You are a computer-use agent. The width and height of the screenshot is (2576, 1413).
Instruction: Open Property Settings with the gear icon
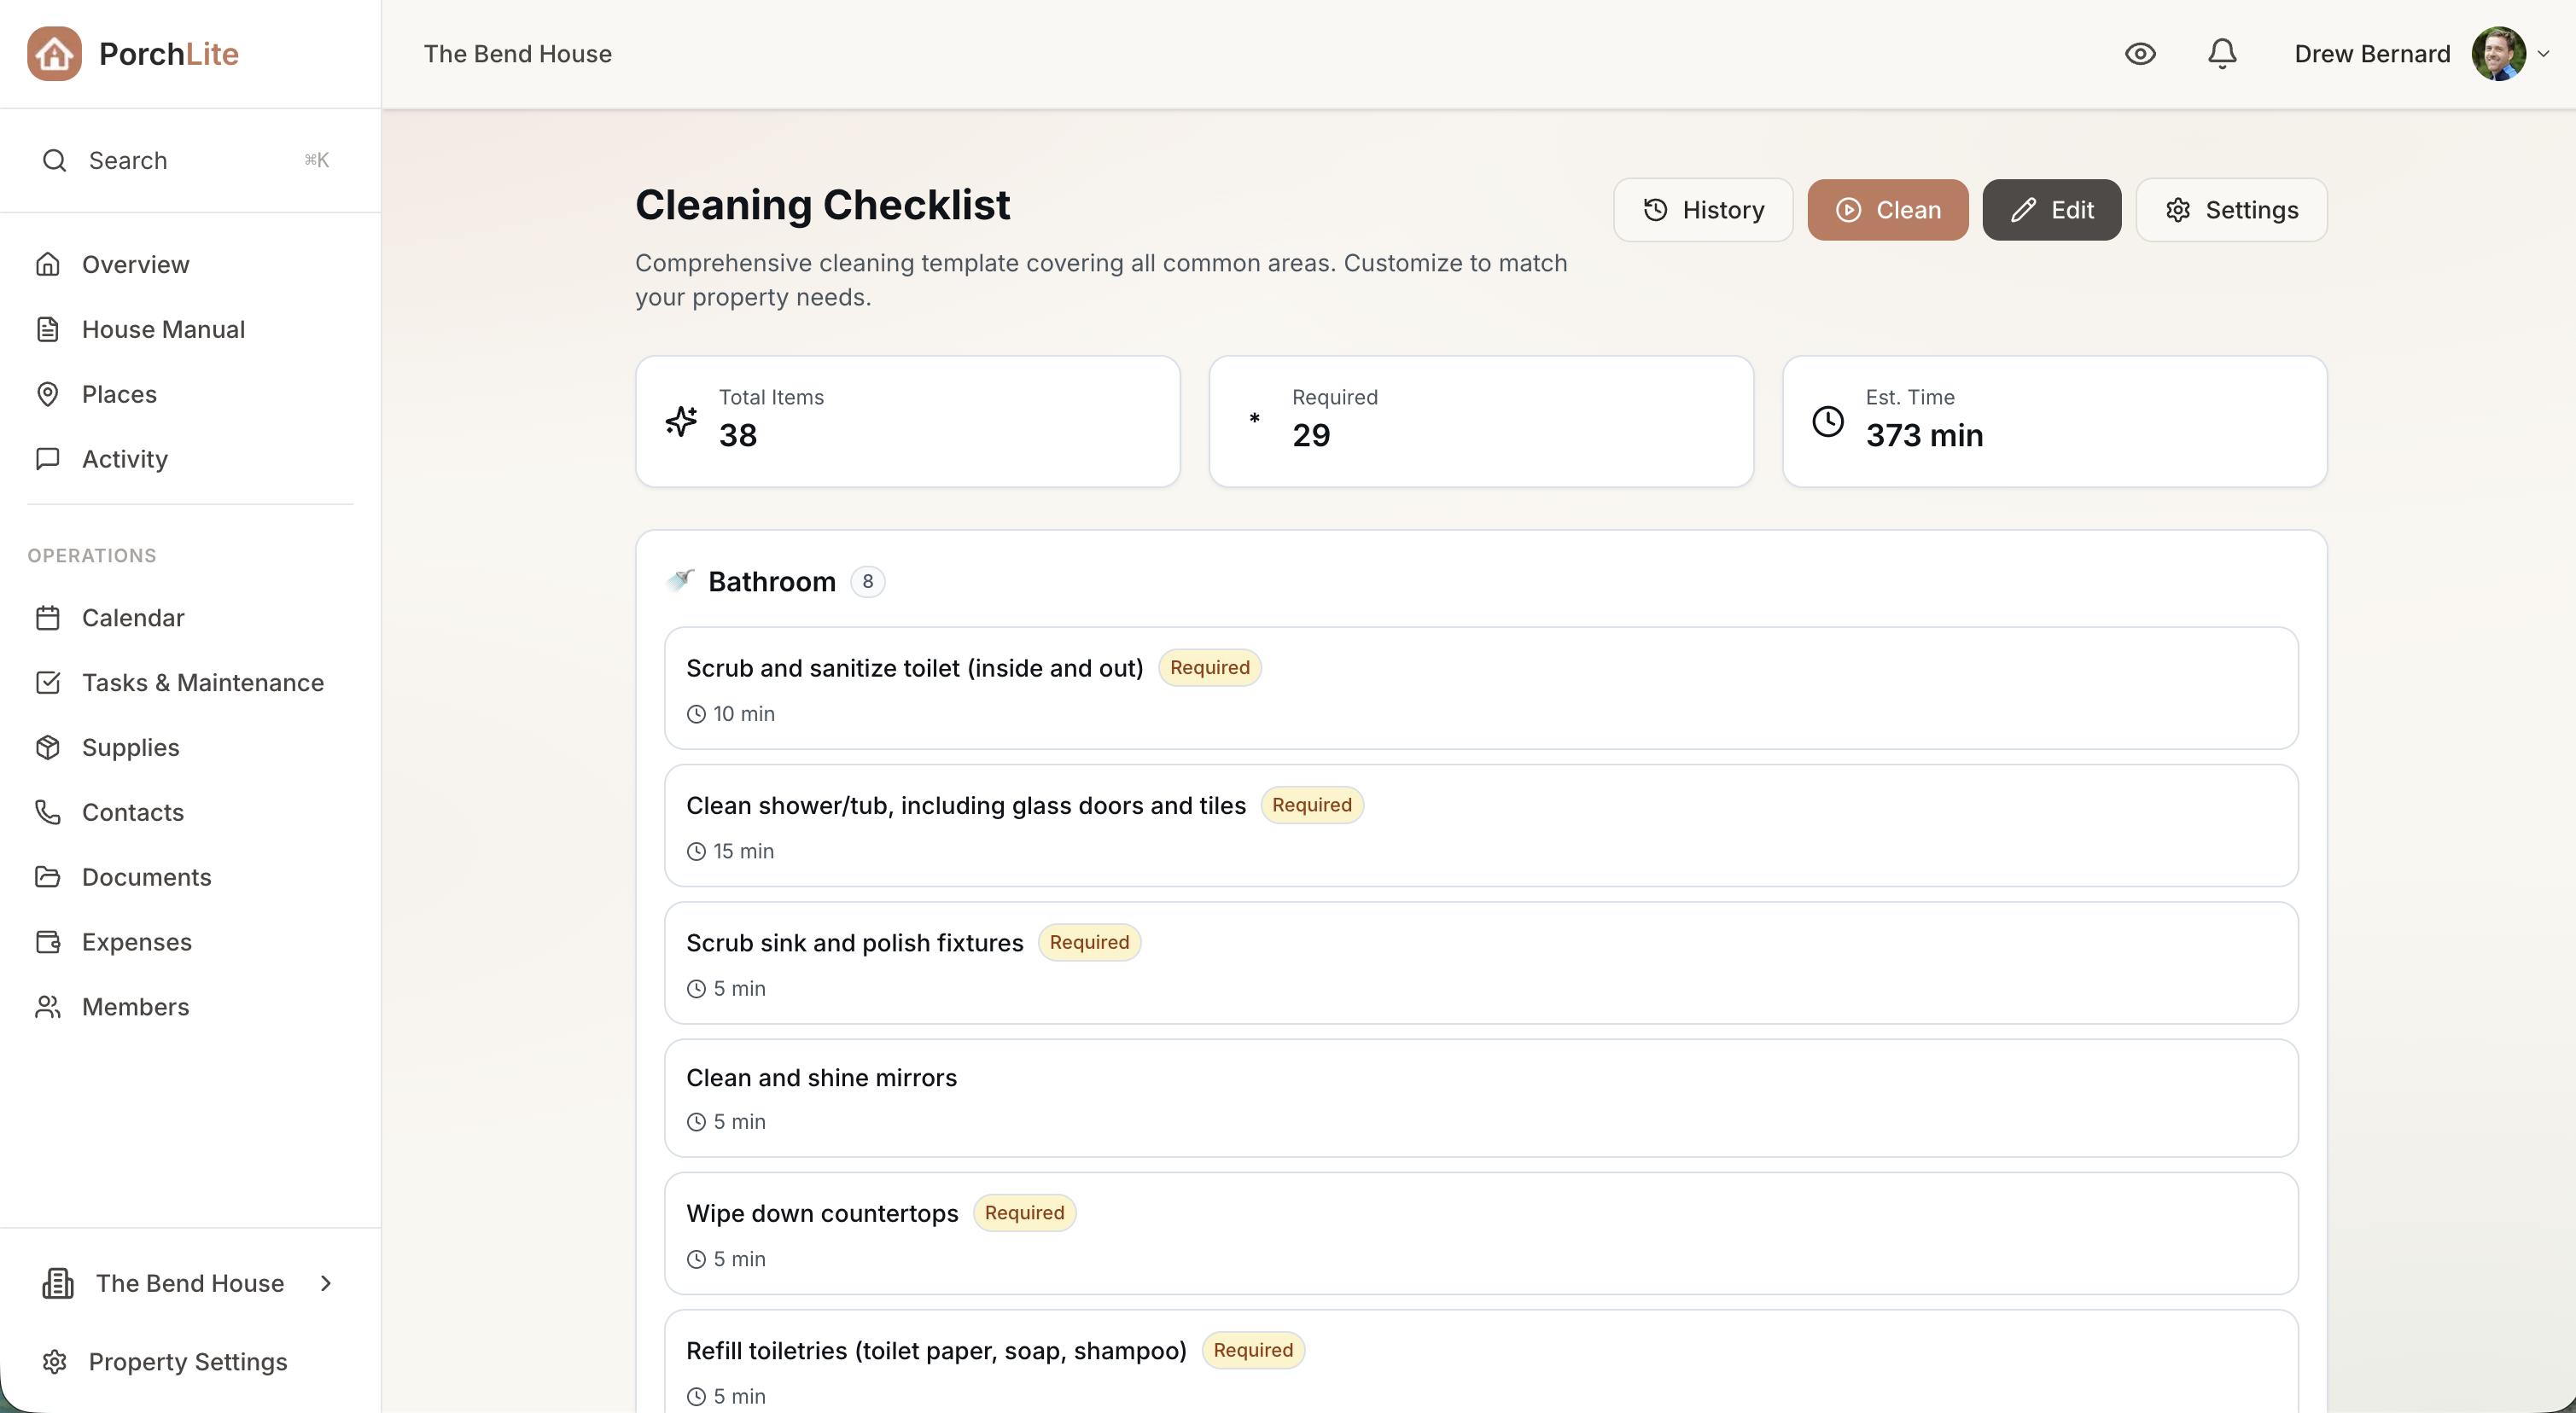(54, 1362)
